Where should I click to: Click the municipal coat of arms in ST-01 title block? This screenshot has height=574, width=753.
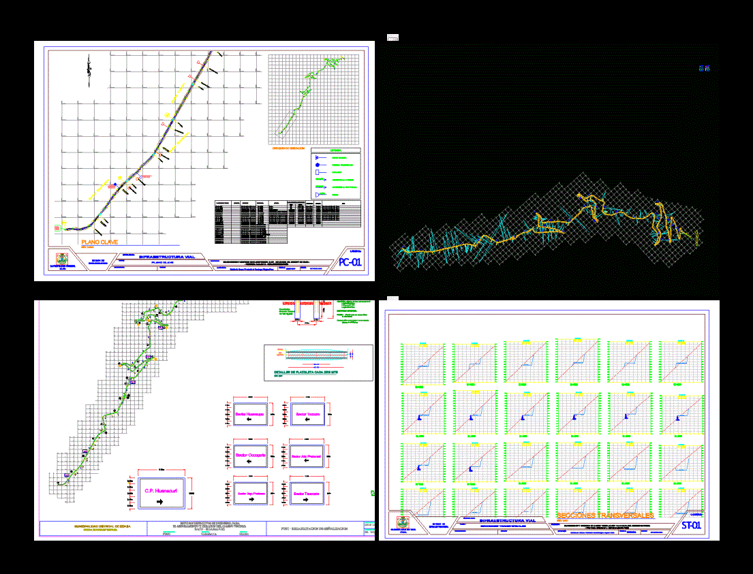coord(403,522)
